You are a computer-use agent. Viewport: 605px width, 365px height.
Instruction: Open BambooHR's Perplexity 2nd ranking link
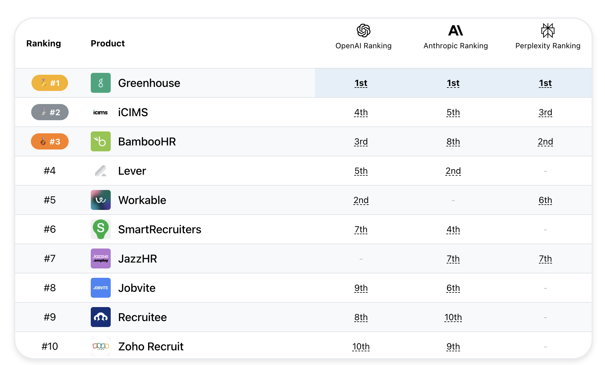tap(545, 142)
